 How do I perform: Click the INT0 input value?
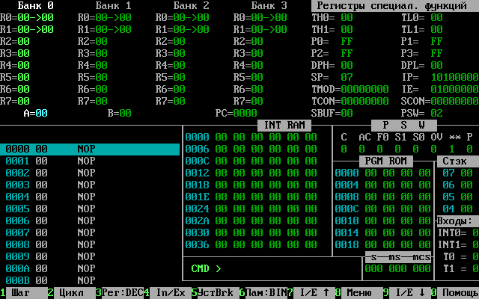point(475,232)
